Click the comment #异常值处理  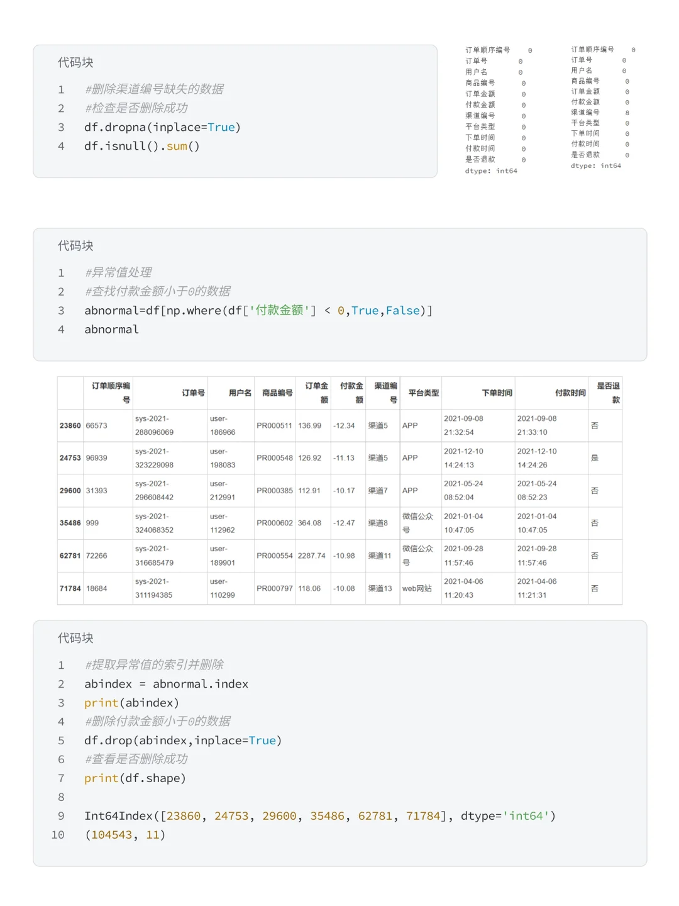118,273
